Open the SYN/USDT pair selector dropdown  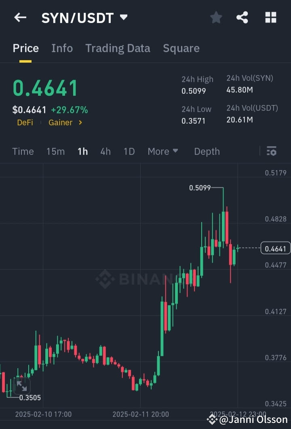123,17
